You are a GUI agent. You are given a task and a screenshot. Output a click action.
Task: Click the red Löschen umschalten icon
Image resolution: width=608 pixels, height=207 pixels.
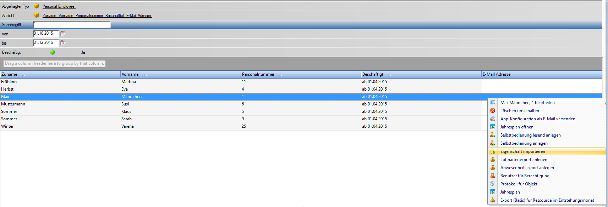click(493, 111)
